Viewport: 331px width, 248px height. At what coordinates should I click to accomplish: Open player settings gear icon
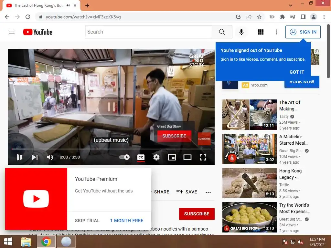(x=156, y=157)
